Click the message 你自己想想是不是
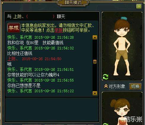Image resolution: width=145 pixels, height=125 pixels. pyautogui.click(x=24, y=85)
